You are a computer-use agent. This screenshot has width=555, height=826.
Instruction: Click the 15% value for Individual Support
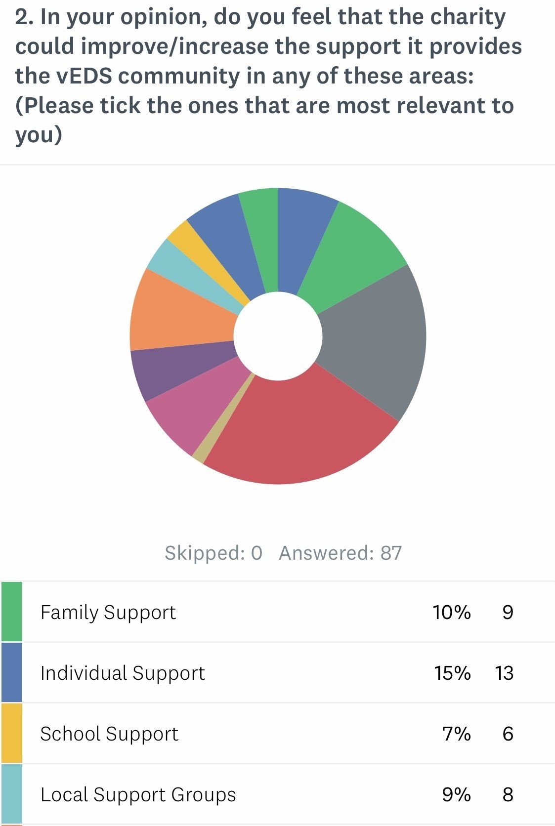[452, 673]
